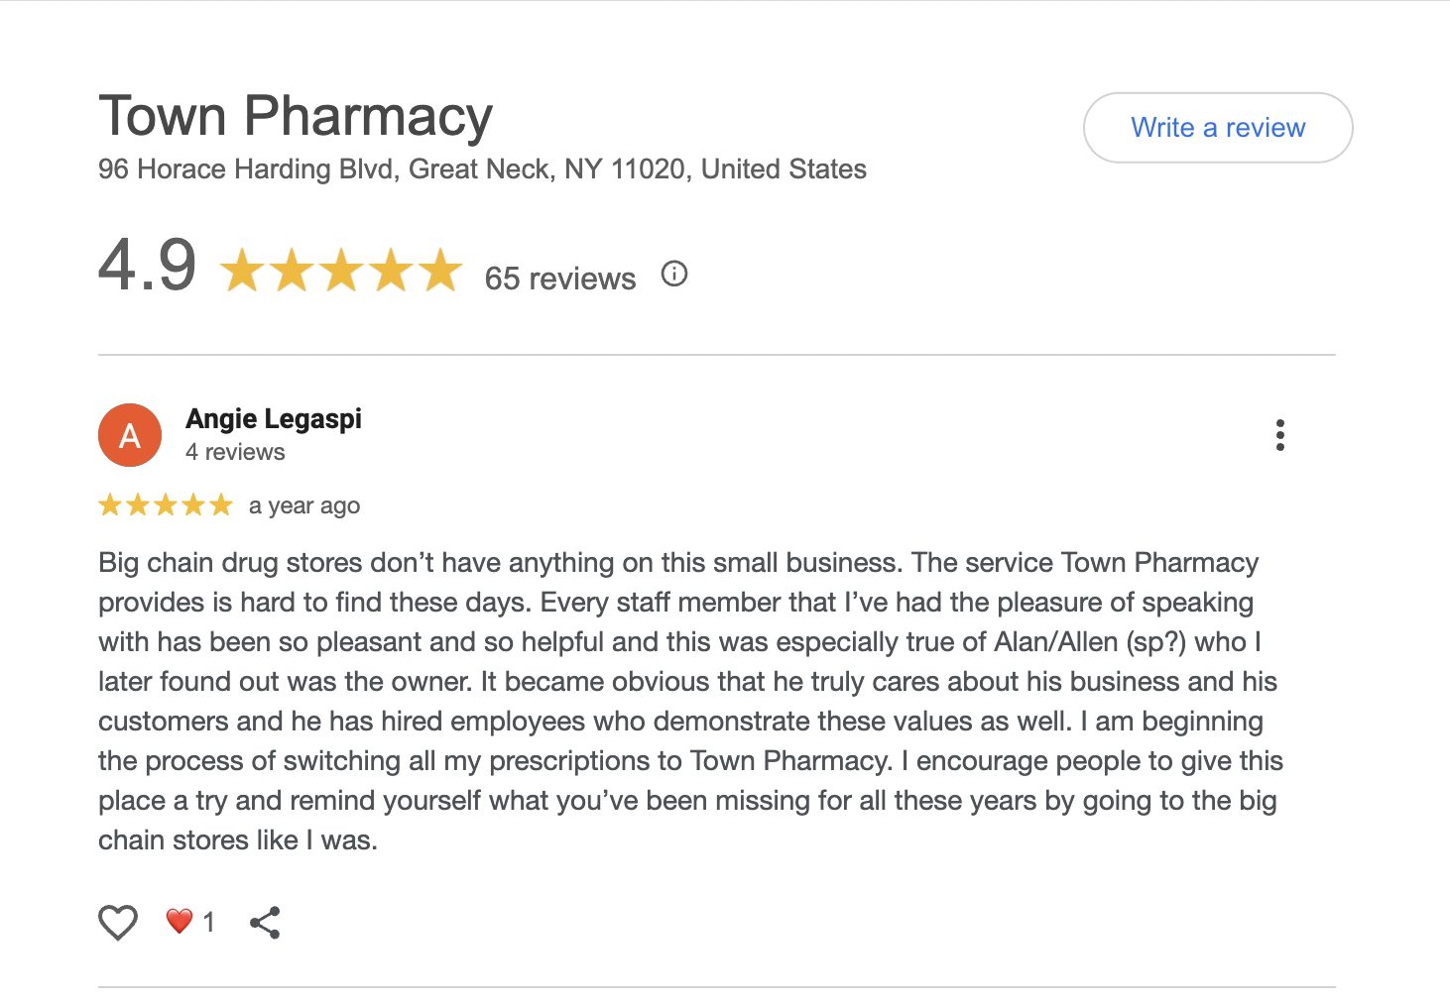Viewport: 1450px width, 1005px height.
Task: Click the red heart reaction icon
Action: (179, 922)
